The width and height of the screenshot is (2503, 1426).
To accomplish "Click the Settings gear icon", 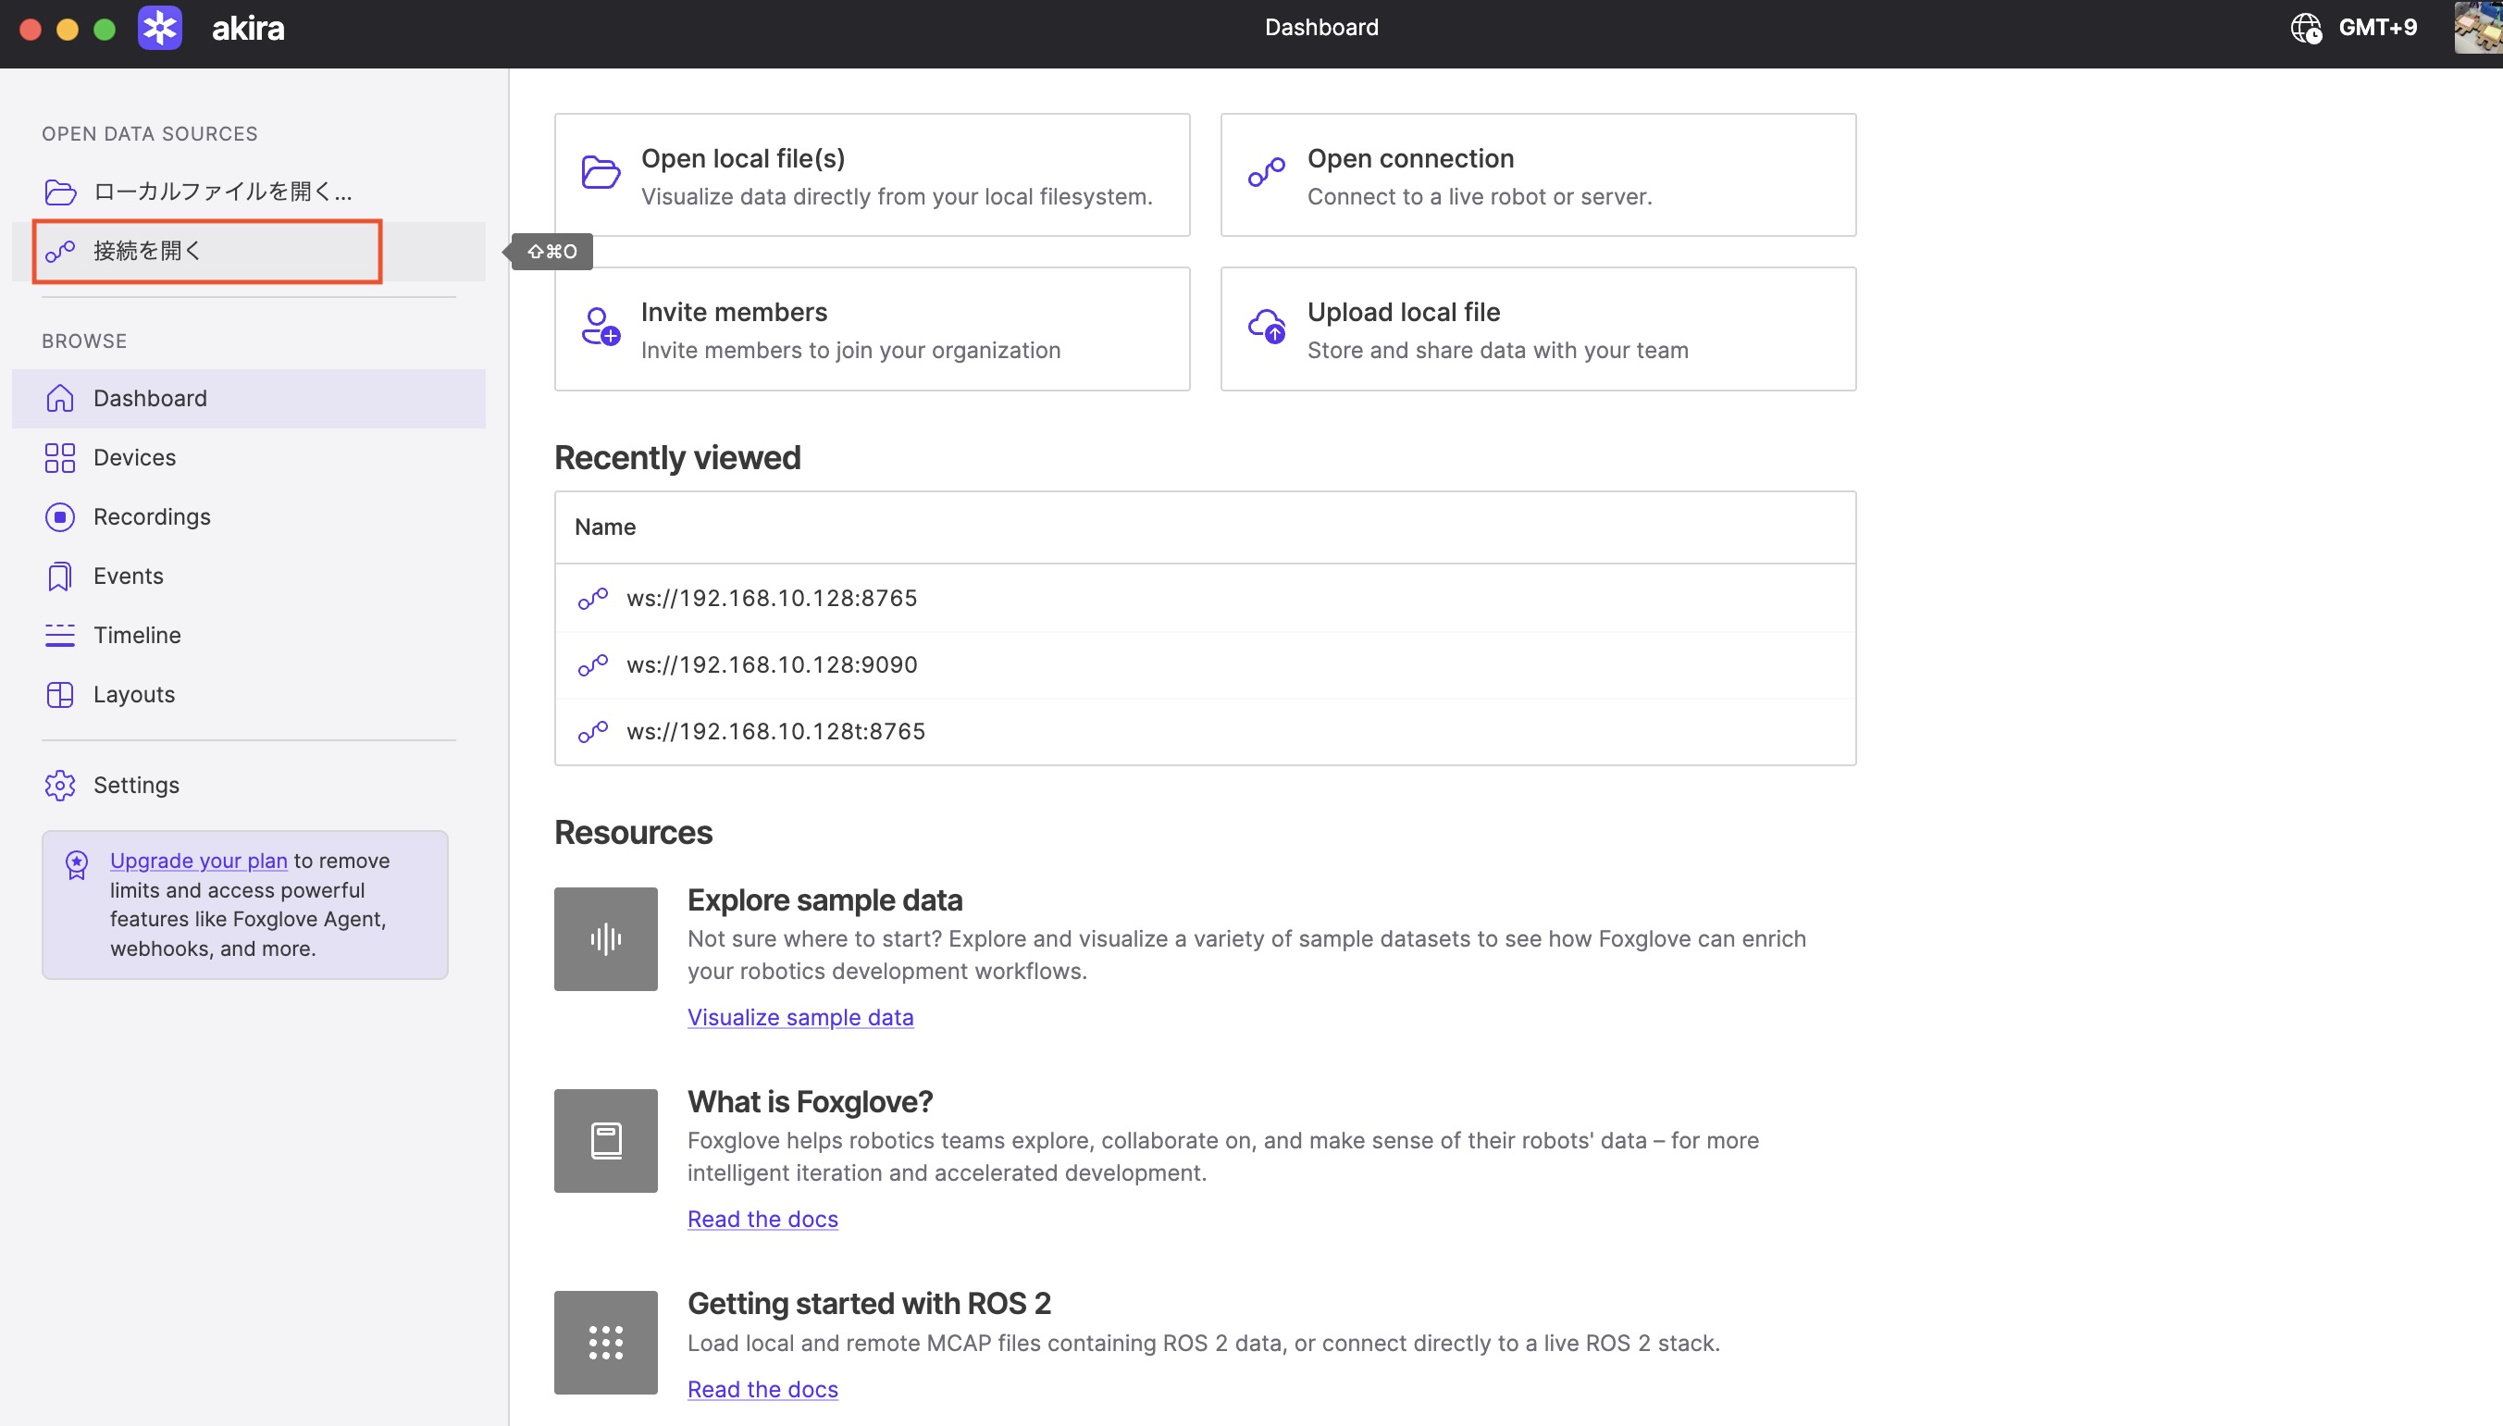I will 61,786.
